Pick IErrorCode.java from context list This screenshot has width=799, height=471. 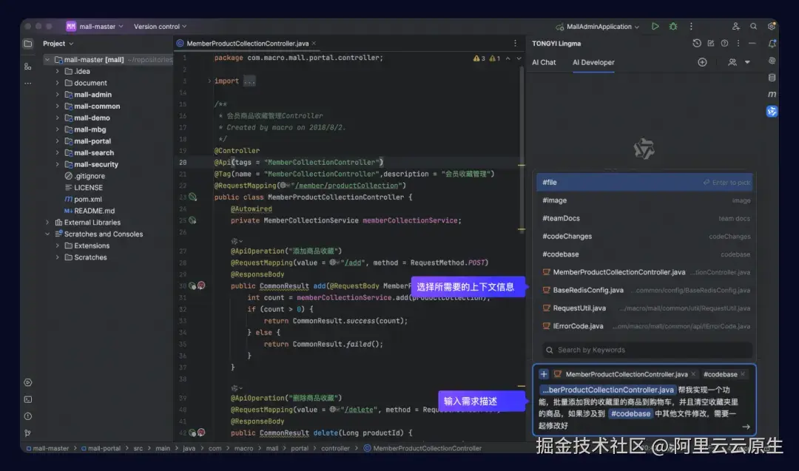coord(644,326)
